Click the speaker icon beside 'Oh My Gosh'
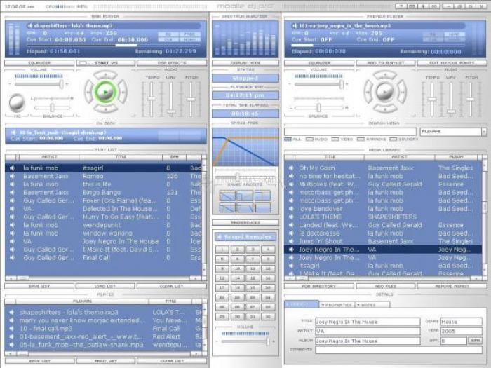 point(290,168)
